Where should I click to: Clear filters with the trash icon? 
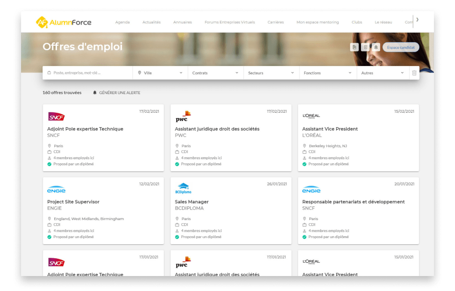pos(414,73)
